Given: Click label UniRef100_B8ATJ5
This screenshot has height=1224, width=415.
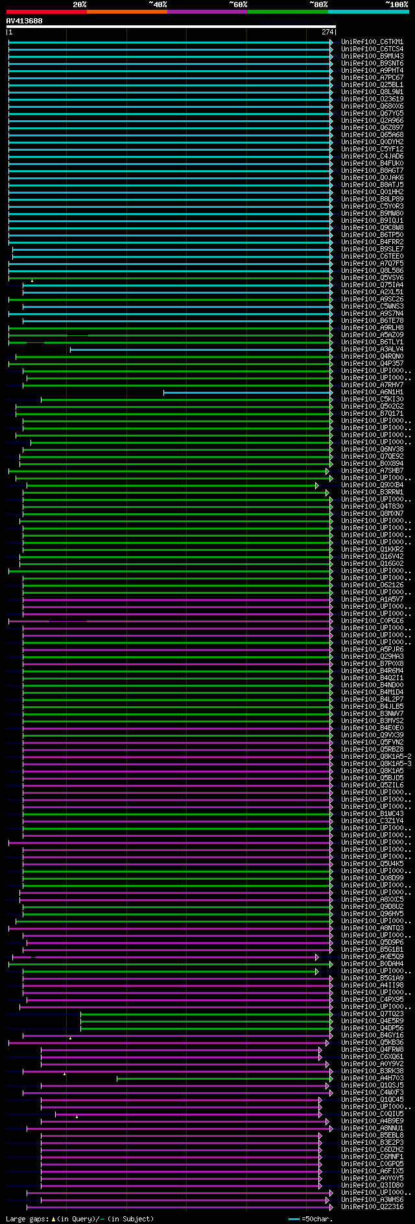Looking at the screenshot, I should [372, 185].
